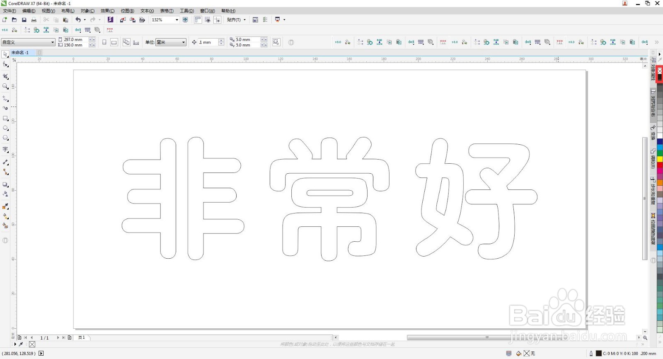
Task: Toggle show rulers button
Action: 198,19
